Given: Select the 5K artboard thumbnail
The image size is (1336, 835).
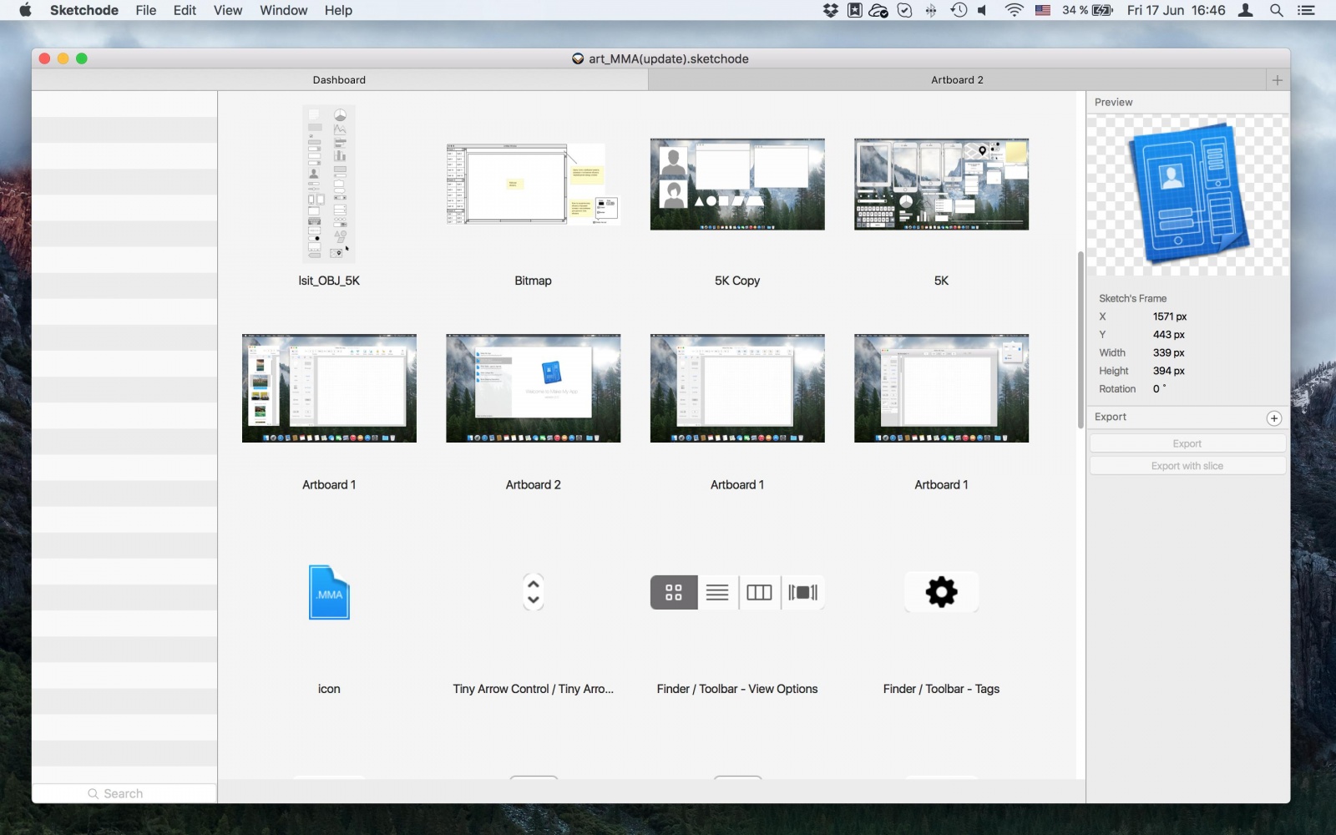Looking at the screenshot, I should [941, 184].
